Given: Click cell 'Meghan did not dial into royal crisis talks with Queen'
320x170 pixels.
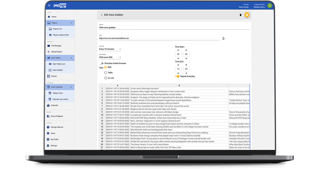Looking at the screenshot, I should (179, 109).
